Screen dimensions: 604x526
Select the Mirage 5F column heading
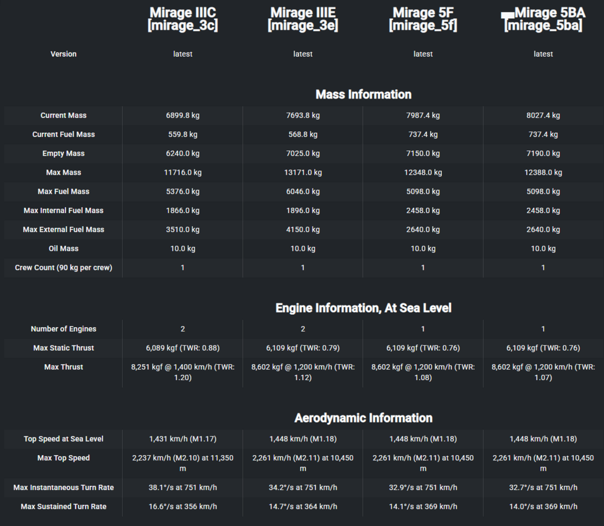(x=423, y=19)
